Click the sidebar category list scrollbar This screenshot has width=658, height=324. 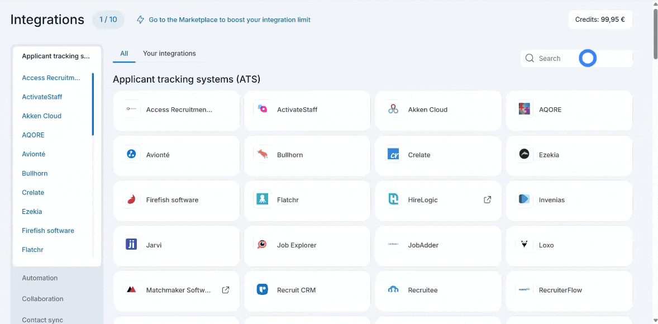click(93, 104)
